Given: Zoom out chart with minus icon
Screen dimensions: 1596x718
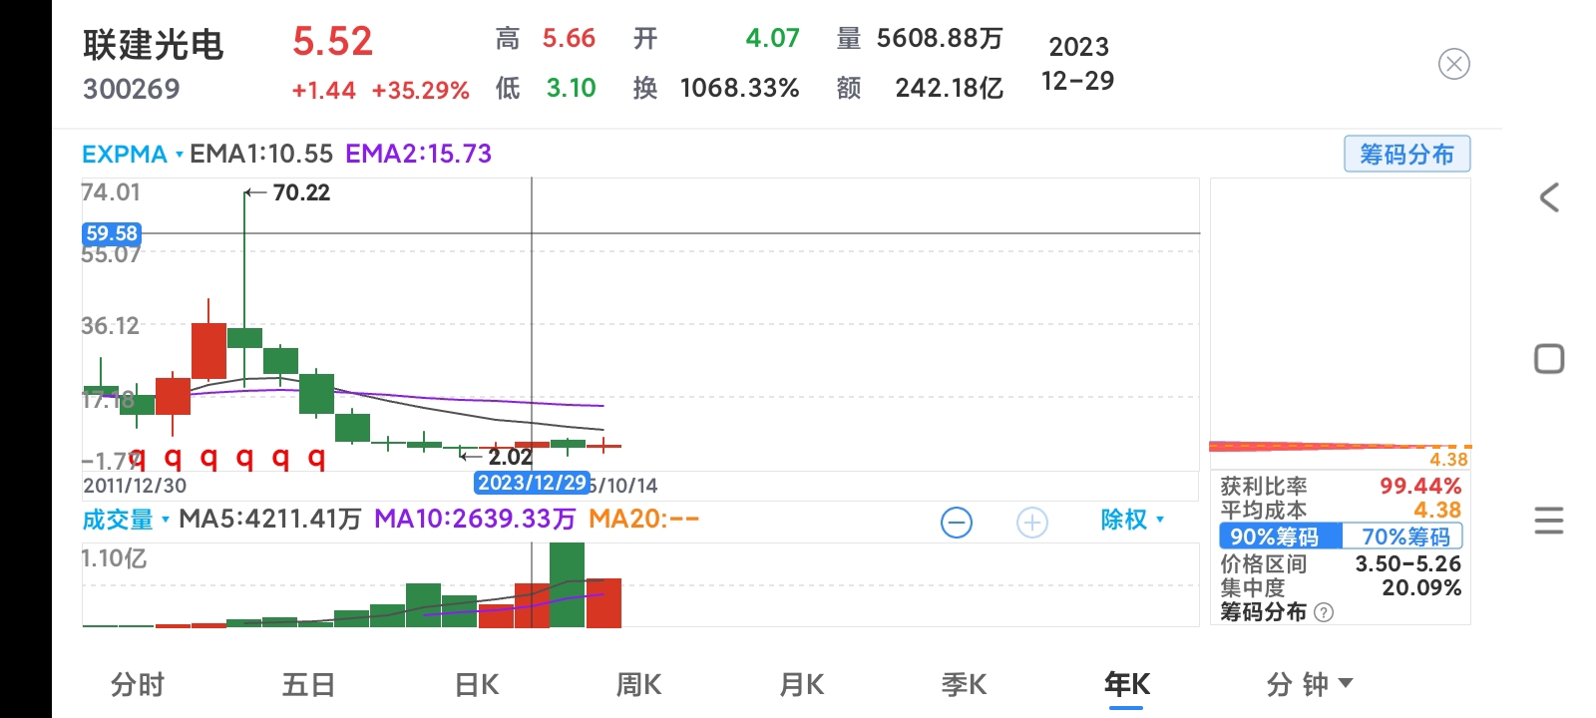Looking at the screenshot, I should point(957,523).
